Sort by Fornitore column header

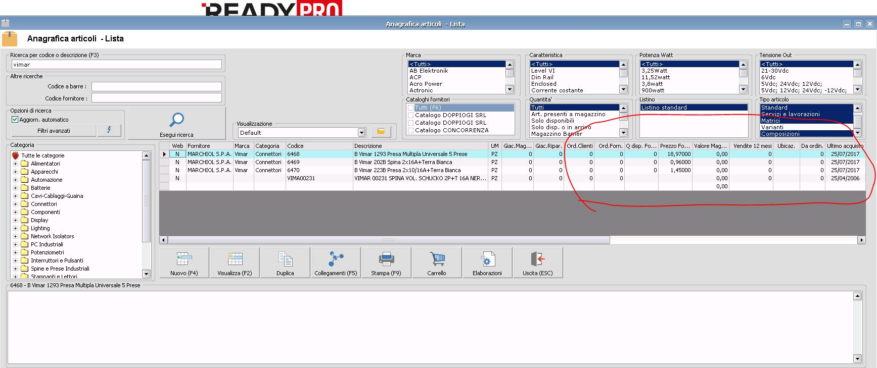tap(209, 146)
